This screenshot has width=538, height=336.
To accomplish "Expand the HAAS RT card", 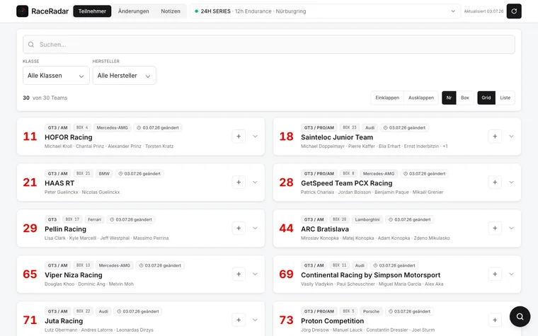I will coord(255,182).
